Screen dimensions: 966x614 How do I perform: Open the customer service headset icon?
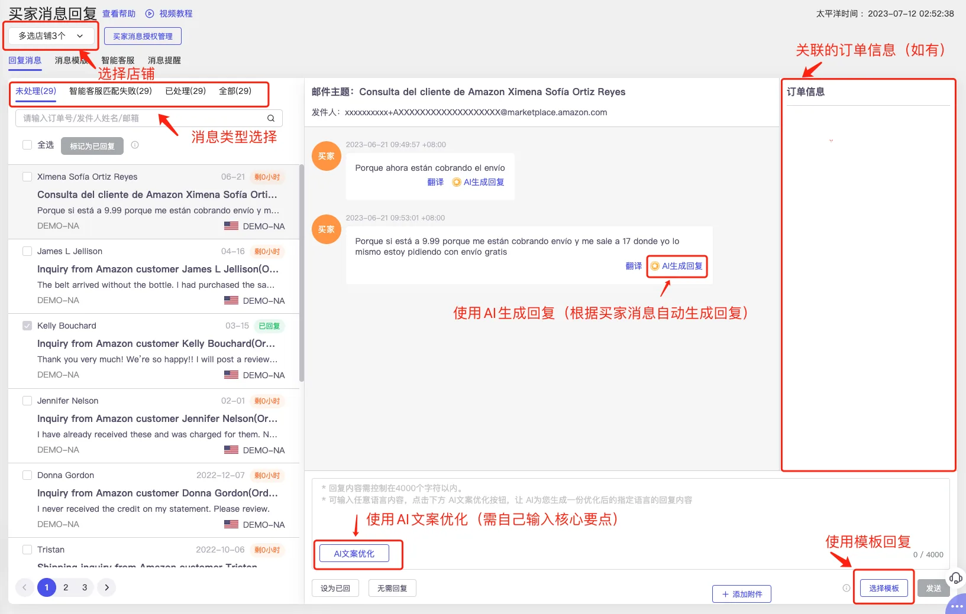pyautogui.click(x=956, y=578)
